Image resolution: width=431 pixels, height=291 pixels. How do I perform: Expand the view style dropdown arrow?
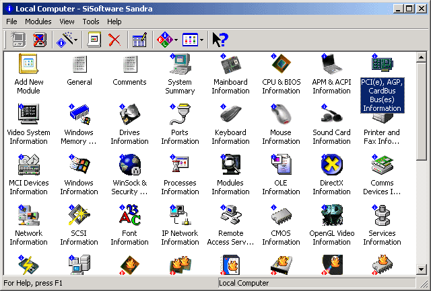(x=202, y=40)
